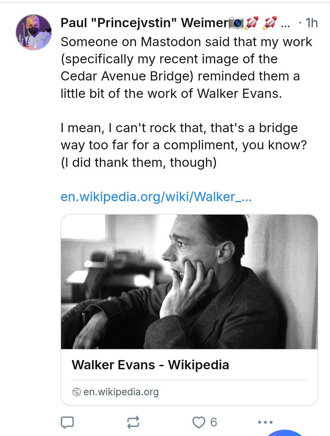Click the camera emoji in the display name

click(x=236, y=23)
